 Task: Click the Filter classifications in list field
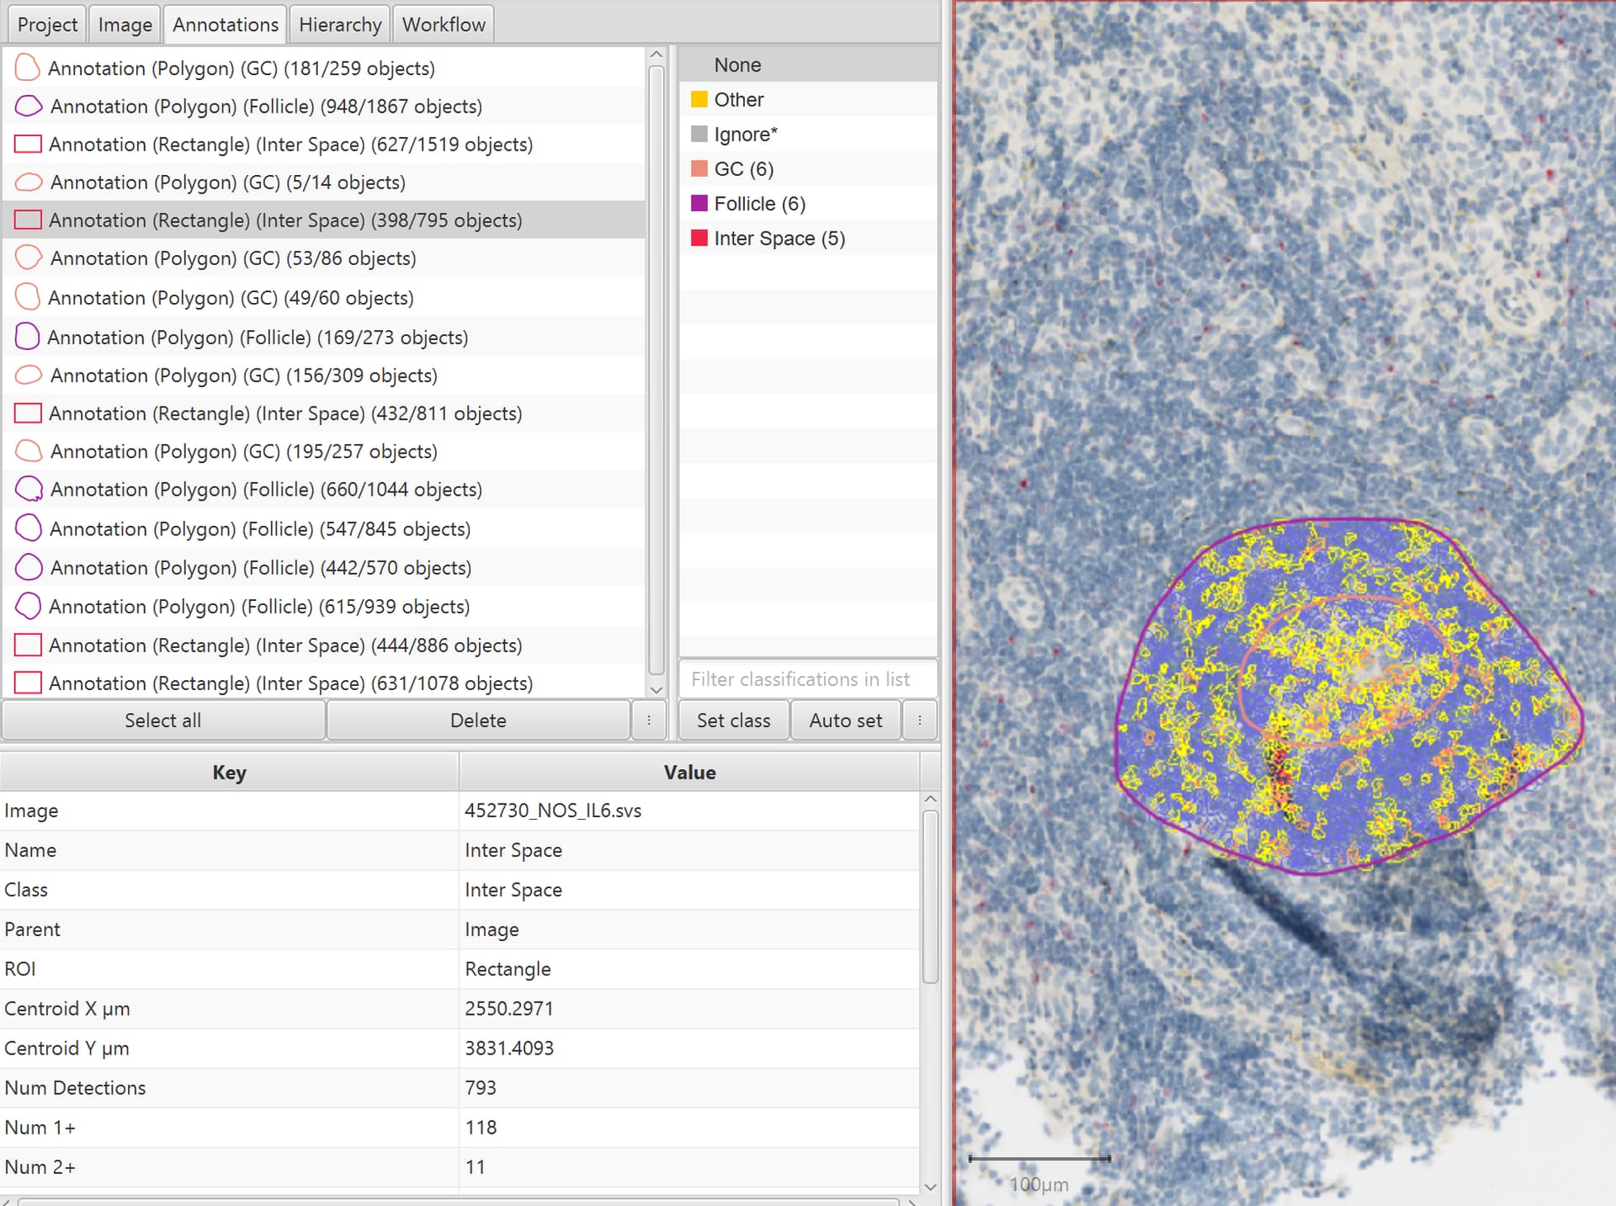coord(806,678)
